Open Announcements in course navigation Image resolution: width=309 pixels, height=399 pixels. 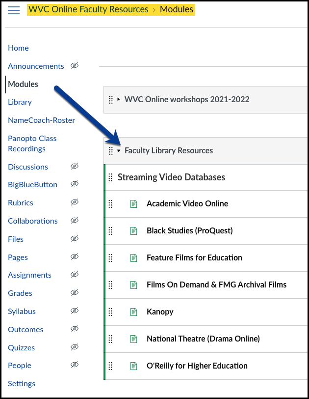[36, 66]
